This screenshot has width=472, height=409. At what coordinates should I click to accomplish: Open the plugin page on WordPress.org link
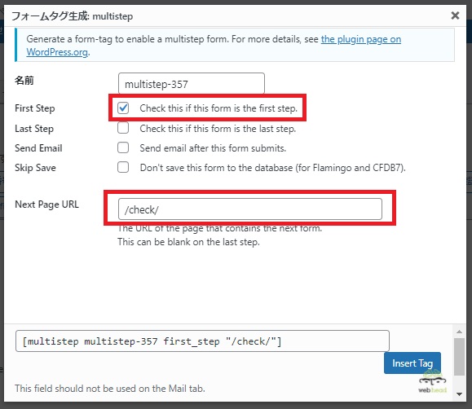tap(361, 39)
